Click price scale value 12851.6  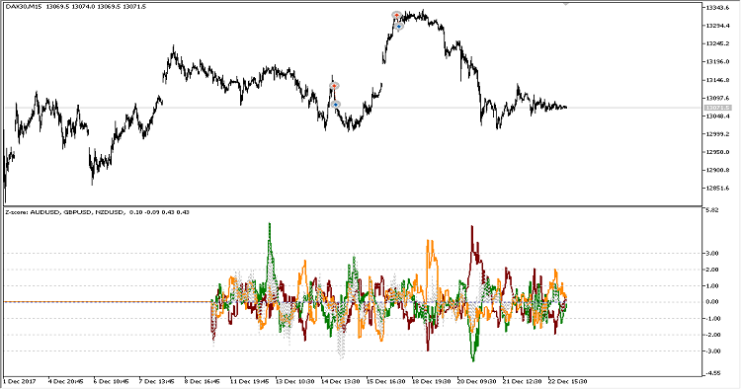pyautogui.click(x=717, y=188)
